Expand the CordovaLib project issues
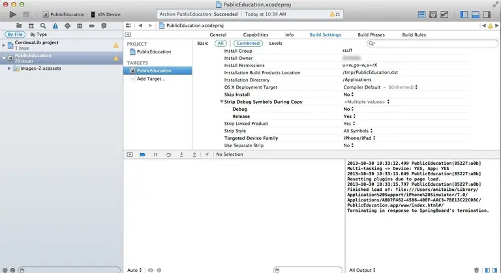Screen dimensions: 501x273 click(x=4, y=46)
